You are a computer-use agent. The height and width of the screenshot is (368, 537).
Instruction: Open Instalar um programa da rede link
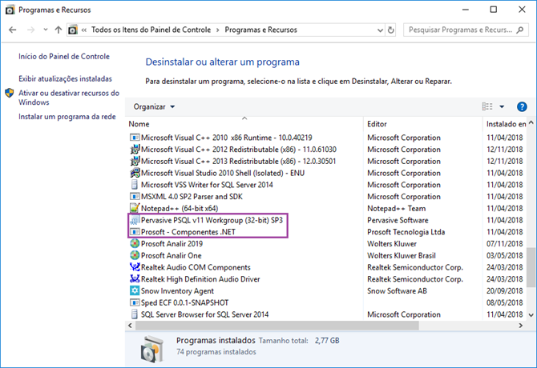coord(67,117)
